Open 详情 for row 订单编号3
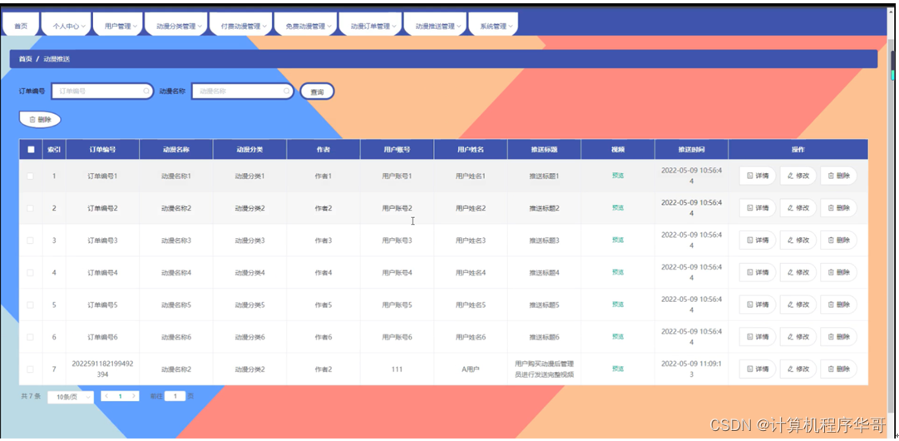899x441 pixels. coord(758,240)
